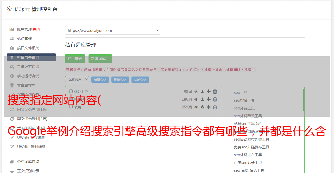The width and height of the screenshot is (334, 173).
Task: Open 同义词伪原创[1版] in the sidebar
Action: tap(32, 109)
